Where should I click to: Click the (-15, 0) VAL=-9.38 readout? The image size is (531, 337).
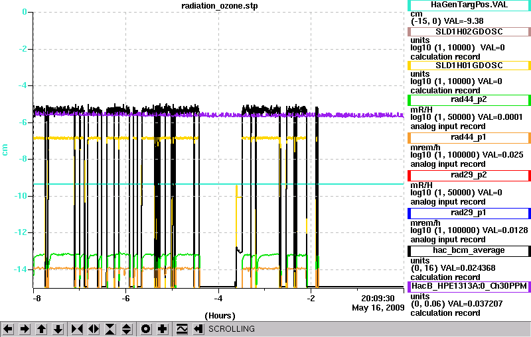click(x=447, y=21)
